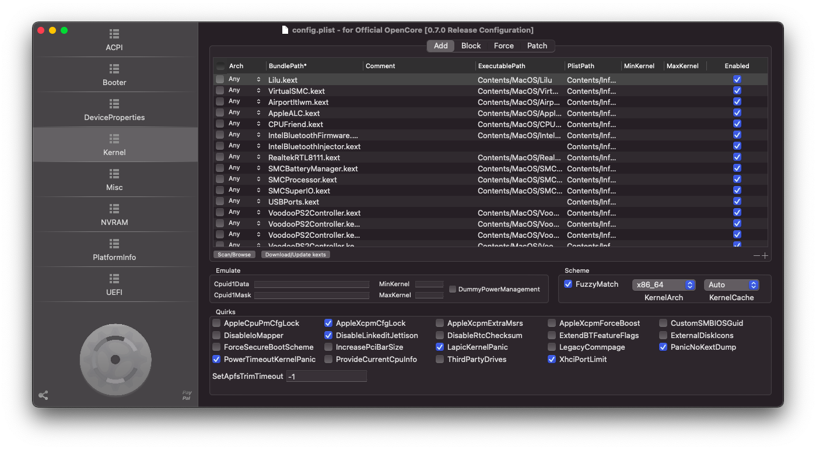Disable the XhciPortLimit quirk

coord(552,359)
